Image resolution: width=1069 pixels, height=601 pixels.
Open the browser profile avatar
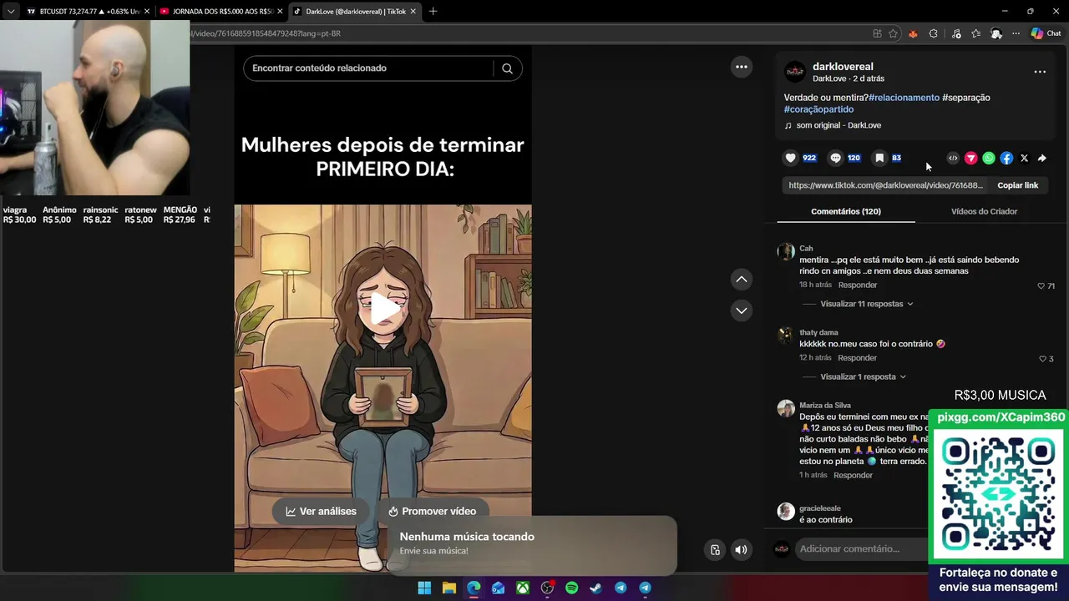(x=996, y=33)
